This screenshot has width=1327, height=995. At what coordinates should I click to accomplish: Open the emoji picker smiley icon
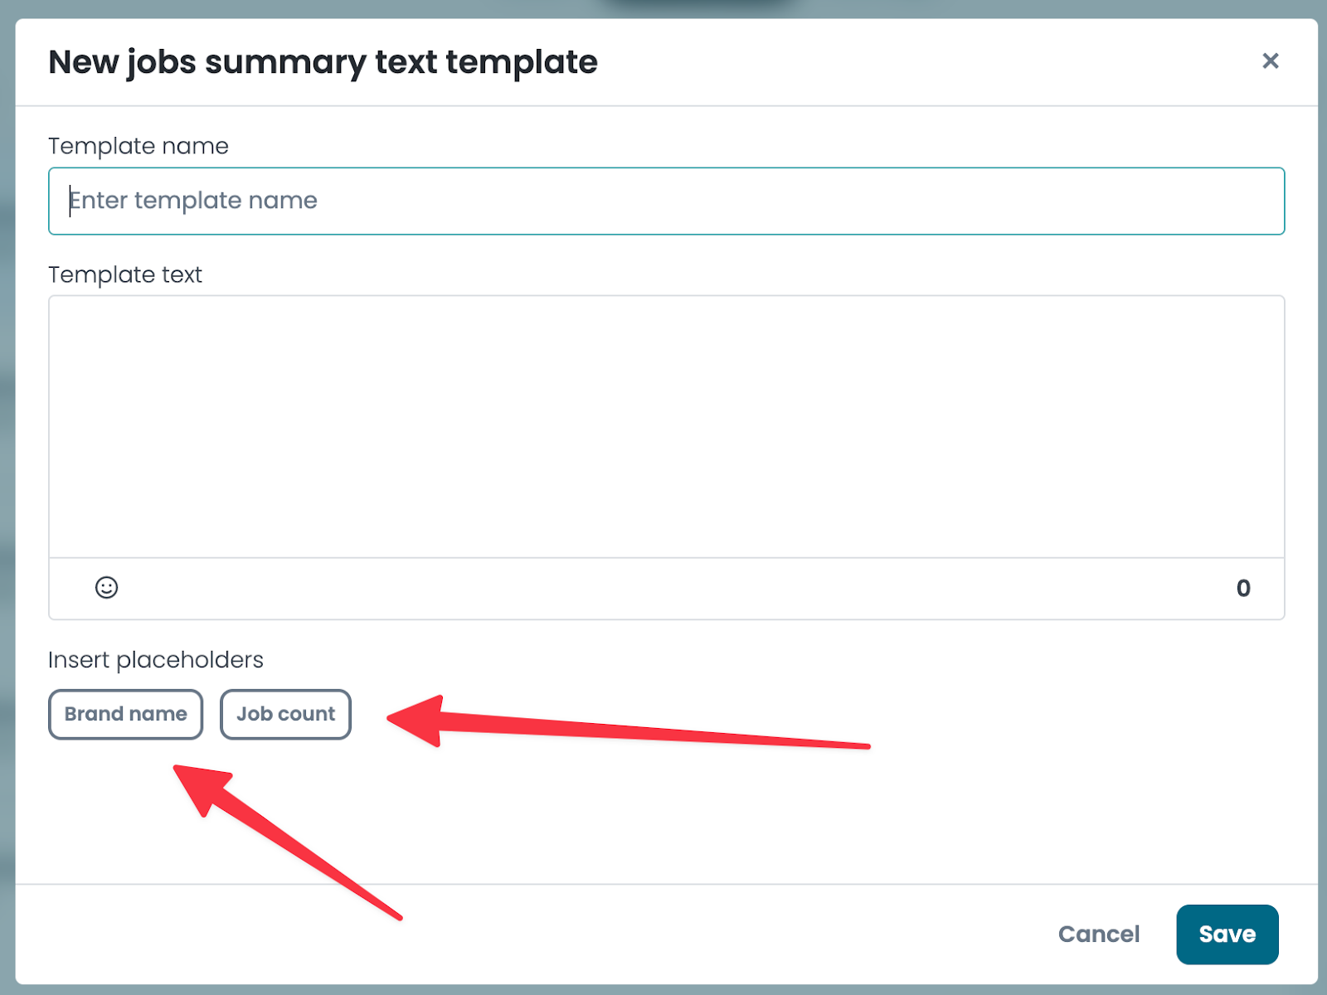pyautogui.click(x=106, y=588)
